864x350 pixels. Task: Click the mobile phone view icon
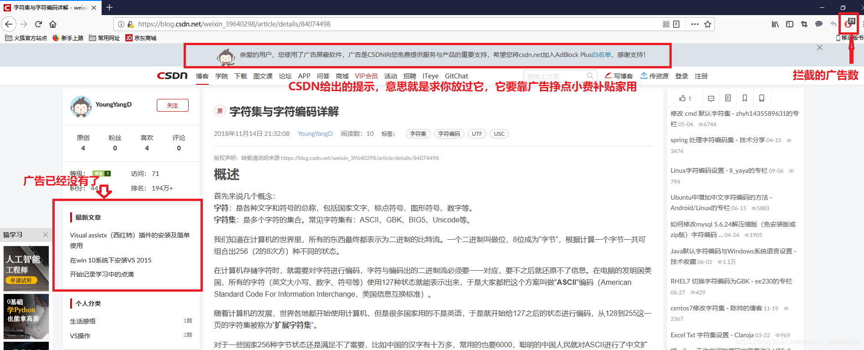click(761, 98)
